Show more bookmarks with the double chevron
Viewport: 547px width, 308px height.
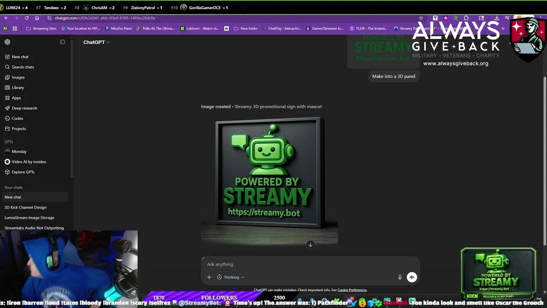[503, 29]
